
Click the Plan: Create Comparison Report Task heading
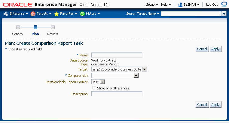(44, 43)
